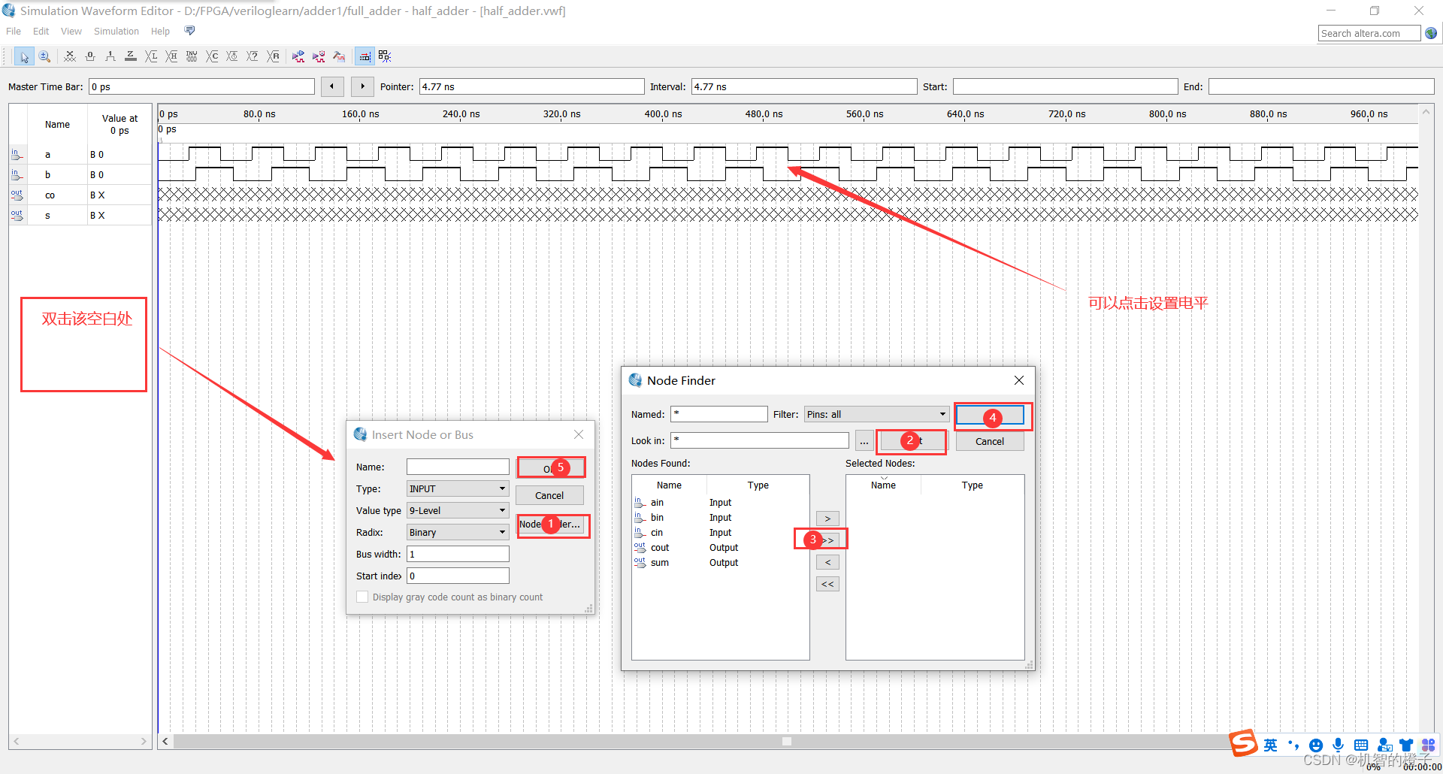Click the Master Time Bar field
Viewport: 1443px width, 774px height.
click(x=201, y=86)
